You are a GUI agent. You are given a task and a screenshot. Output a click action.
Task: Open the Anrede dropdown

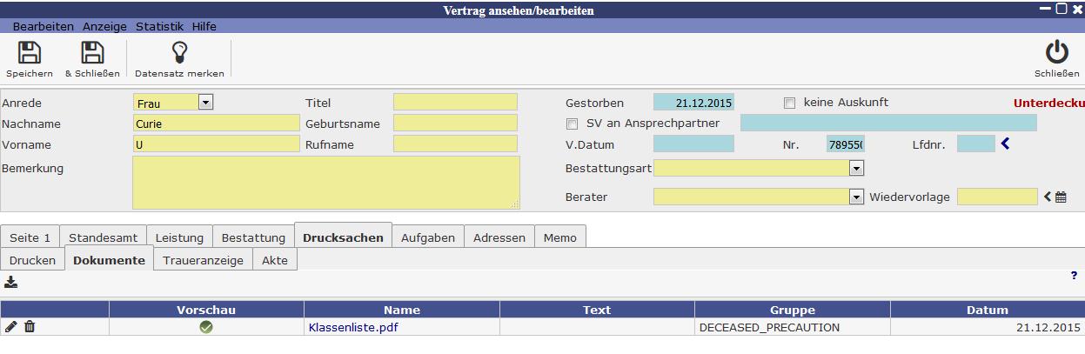point(205,103)
